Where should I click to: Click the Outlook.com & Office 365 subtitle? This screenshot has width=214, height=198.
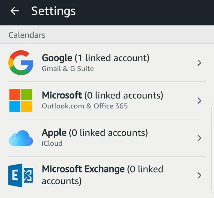tap(85, 106)
